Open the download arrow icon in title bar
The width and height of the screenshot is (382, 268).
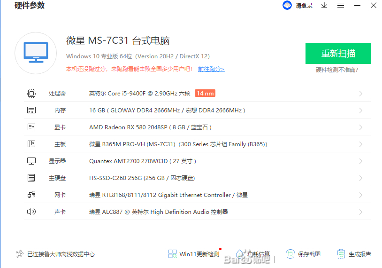(x=324, y=5)
